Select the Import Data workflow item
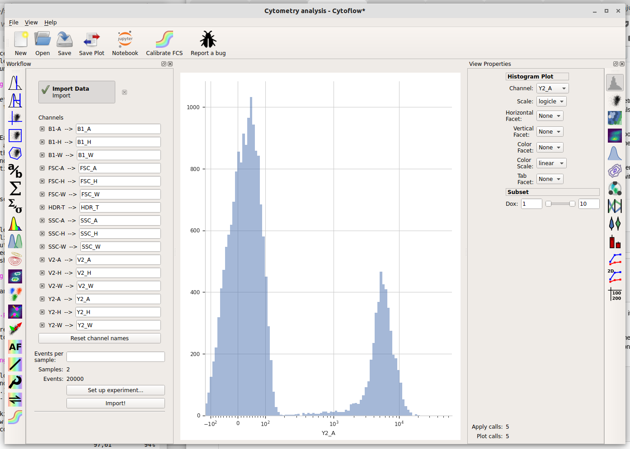 tap(77, 92)
